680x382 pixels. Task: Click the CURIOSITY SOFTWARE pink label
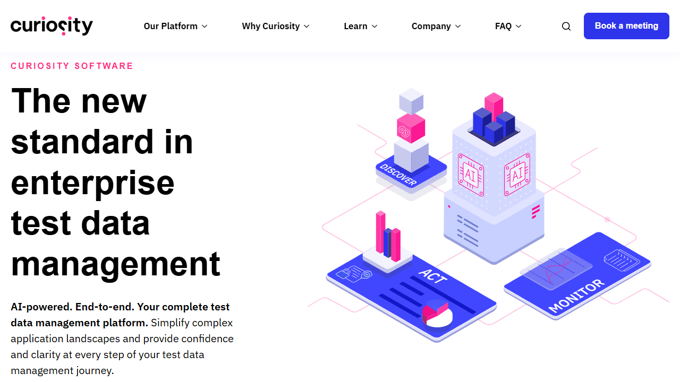[72, 66]
